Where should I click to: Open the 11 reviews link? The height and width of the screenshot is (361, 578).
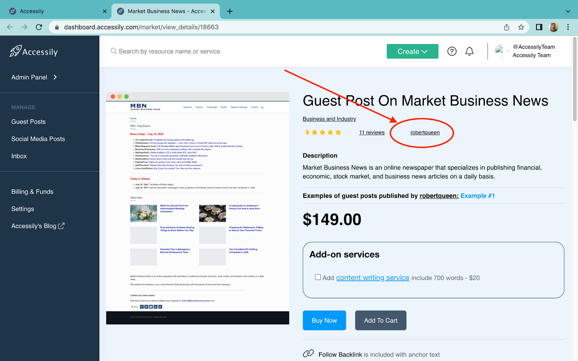pos(372,132)
